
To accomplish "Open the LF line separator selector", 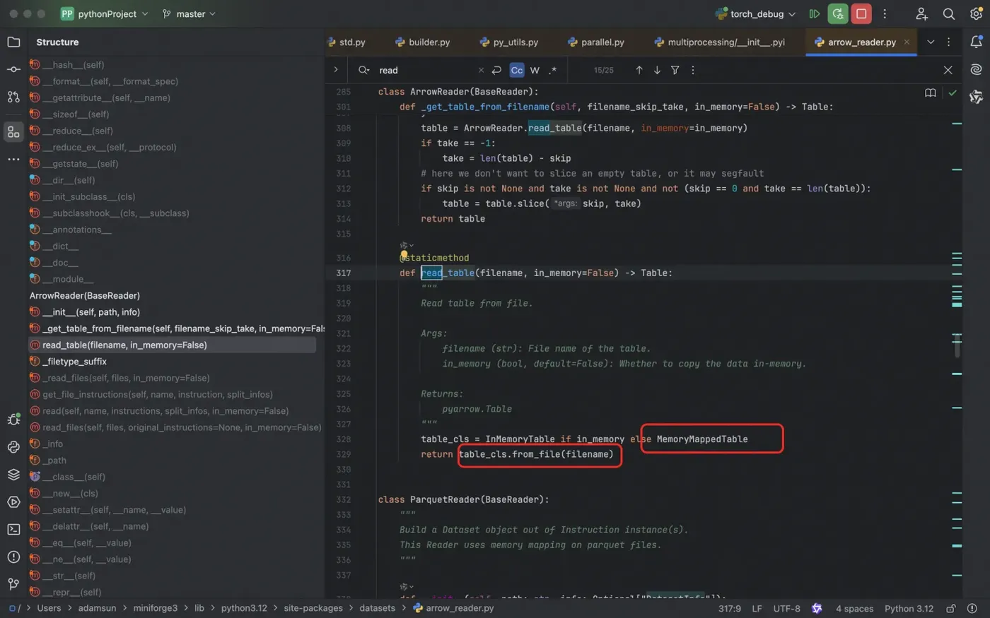I will [x=757, y=608].
